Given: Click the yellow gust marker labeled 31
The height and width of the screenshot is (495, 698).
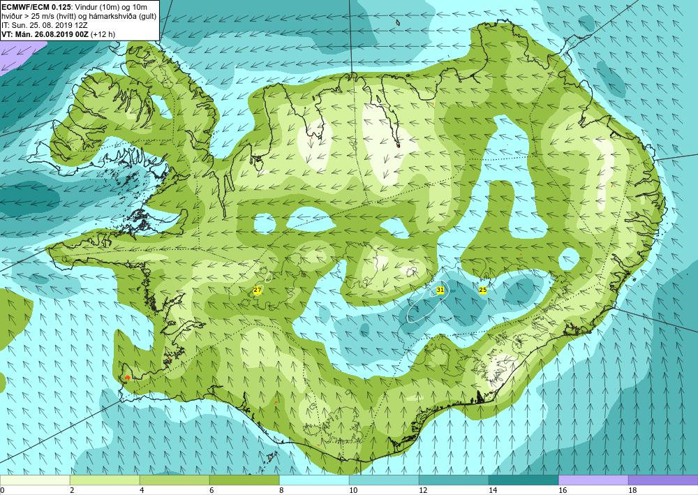Looking at the screenshot, I should tap(440, 290).
